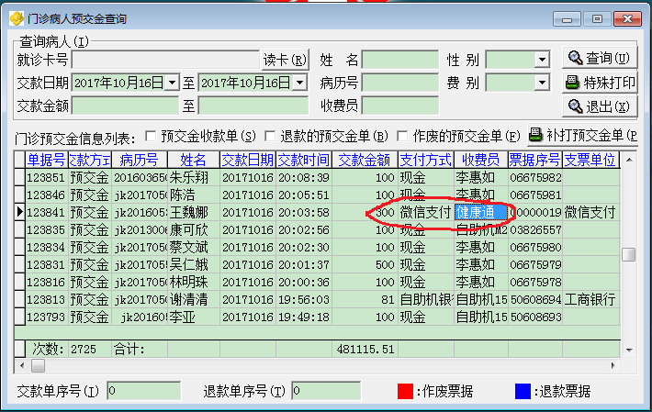Check the 退款的预交金单(B) checkbox
The height and width of the screenshot is (412, 652).
(270, 136)
